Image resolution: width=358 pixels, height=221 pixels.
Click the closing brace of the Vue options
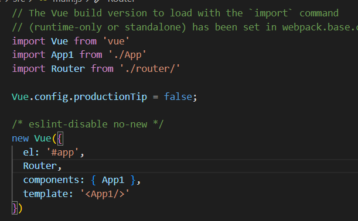tap(15, 208)
